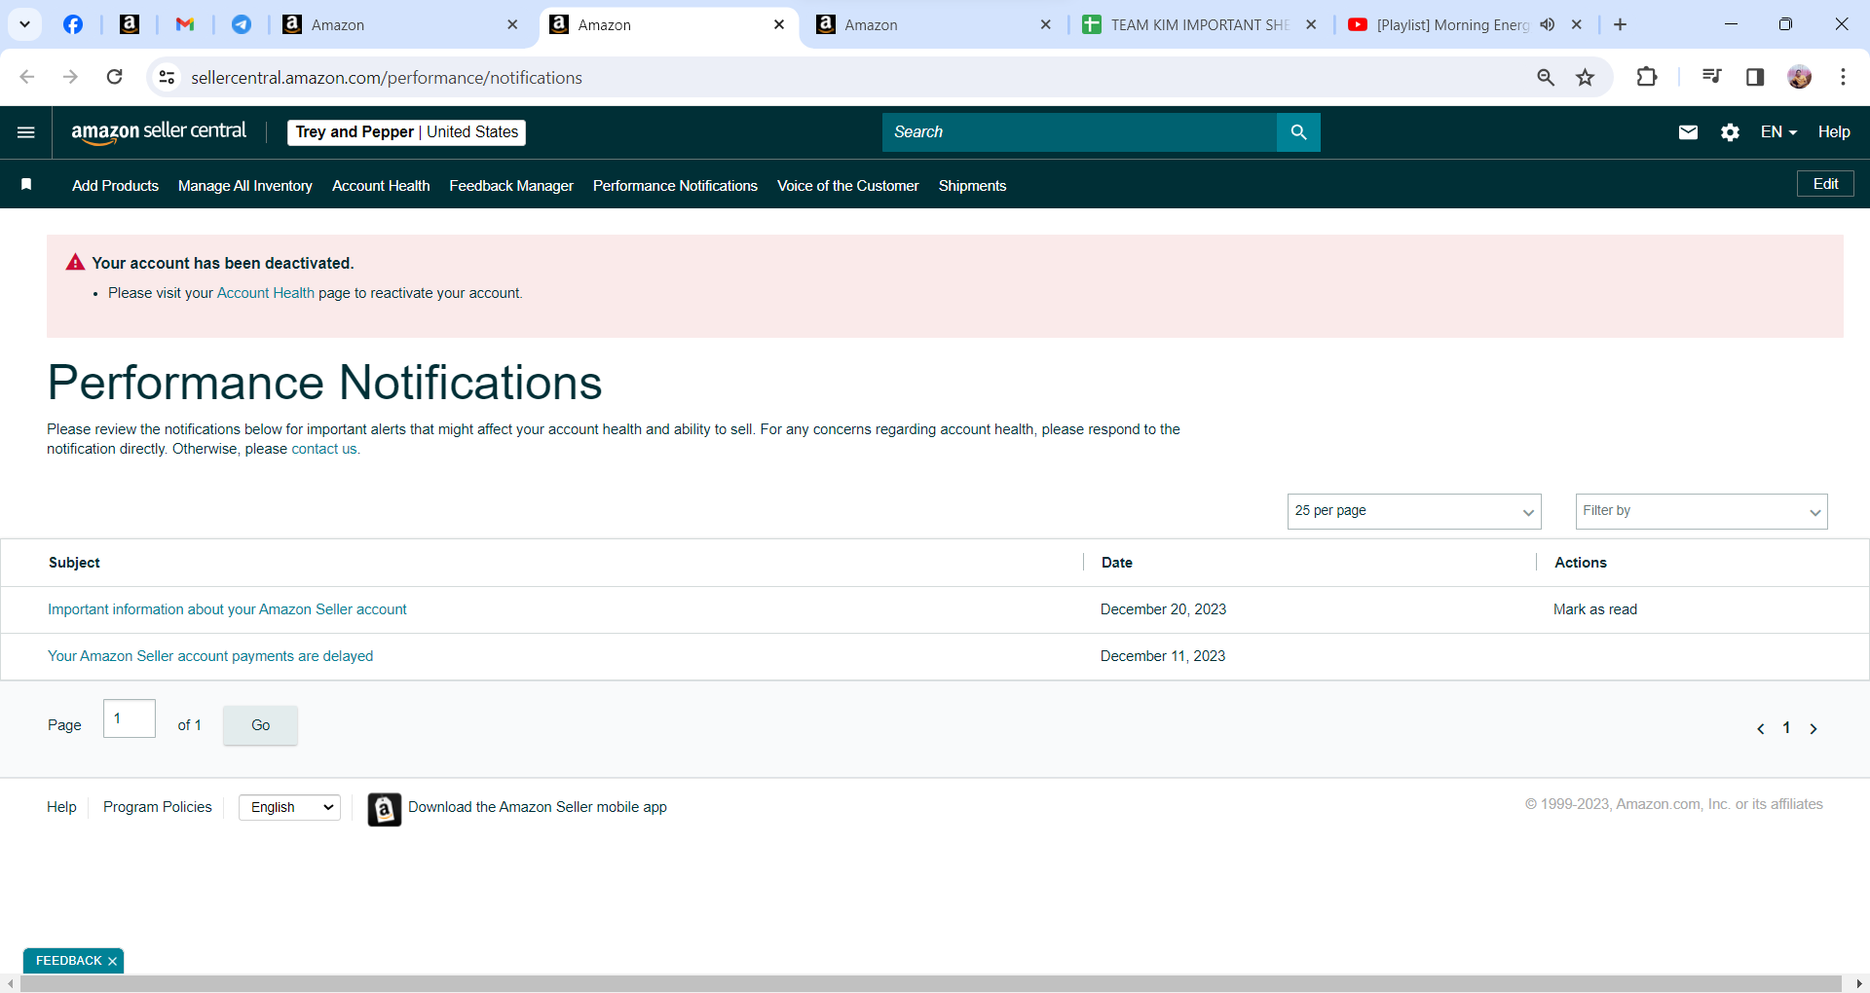Bookmark this page with the star icon
The image size is (1870, 993).
1586,77
